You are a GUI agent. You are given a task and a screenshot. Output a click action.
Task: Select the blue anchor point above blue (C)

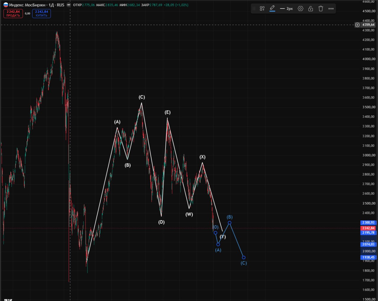244,258
